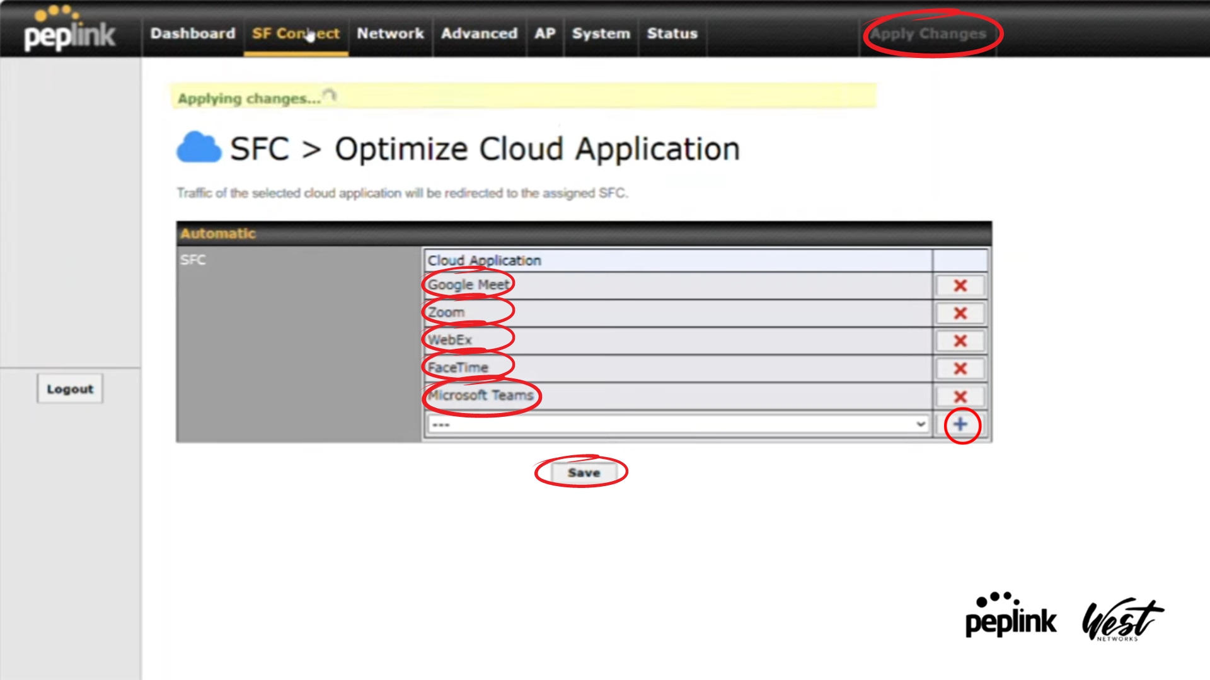Remove WebEx cloud application row
The height and width of the screenshot is (680, 1210).
click(960, 341)
